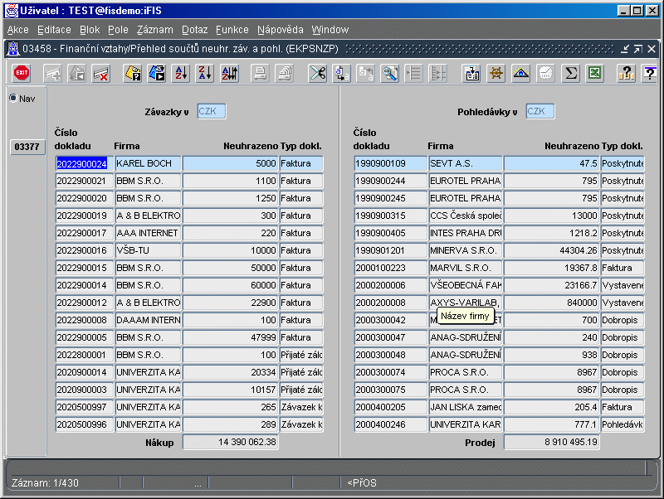Click the green Excel export icon
The image size is (664, 499).
(594, 74)
